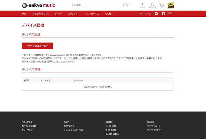Open the Twitter icon in nav bar
206x139 pixels.
(156, 14)
